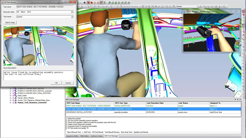Click the blue arrow icon in top toolbar
The image size is (246, 138).
pyautogui.click(x=85, y=3)
